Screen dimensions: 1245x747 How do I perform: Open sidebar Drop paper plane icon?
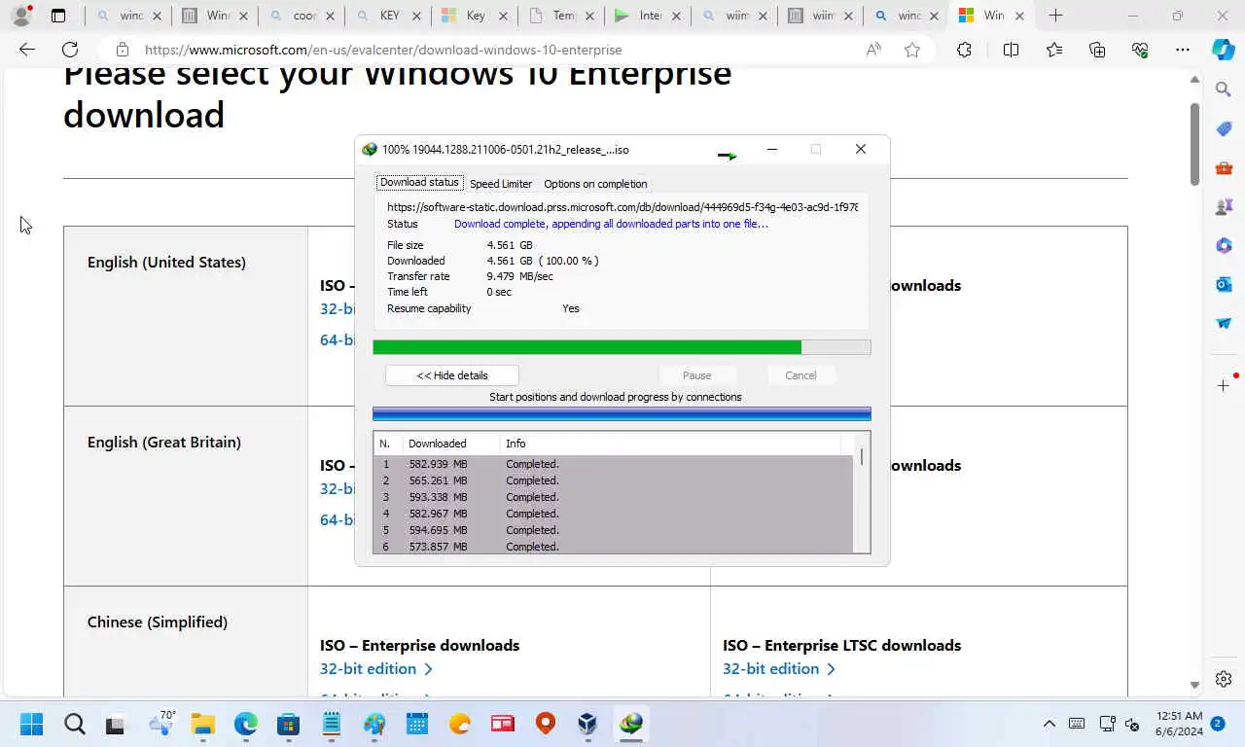[1224, 323]
